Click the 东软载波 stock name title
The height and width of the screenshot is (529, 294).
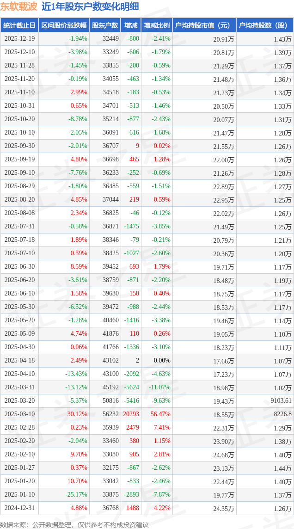[19, 6]
